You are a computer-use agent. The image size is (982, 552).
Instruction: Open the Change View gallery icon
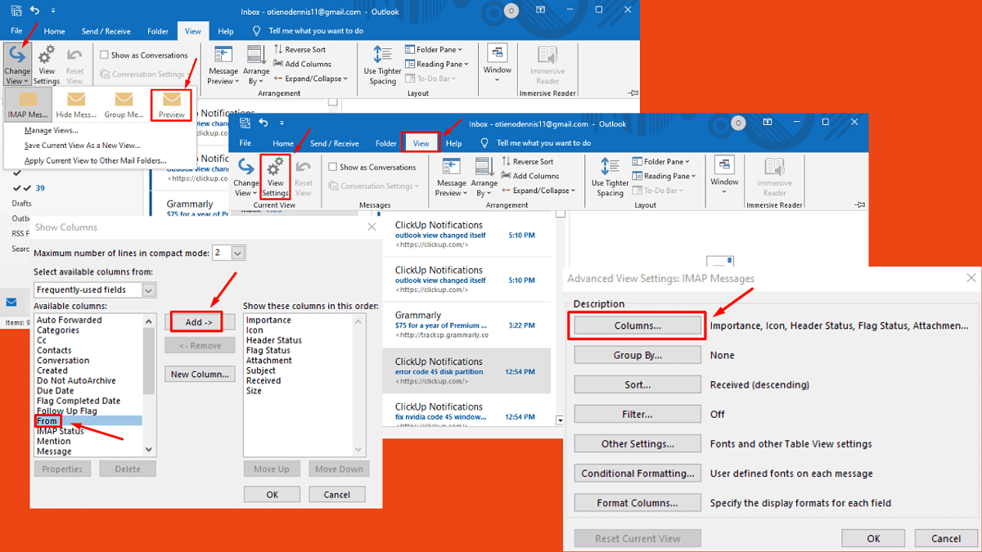(18, 63)
